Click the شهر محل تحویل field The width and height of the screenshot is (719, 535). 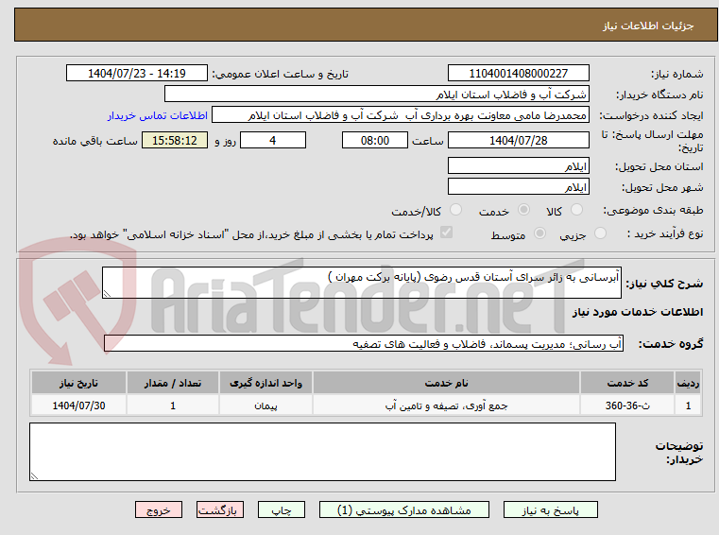(x=518, y=187)
